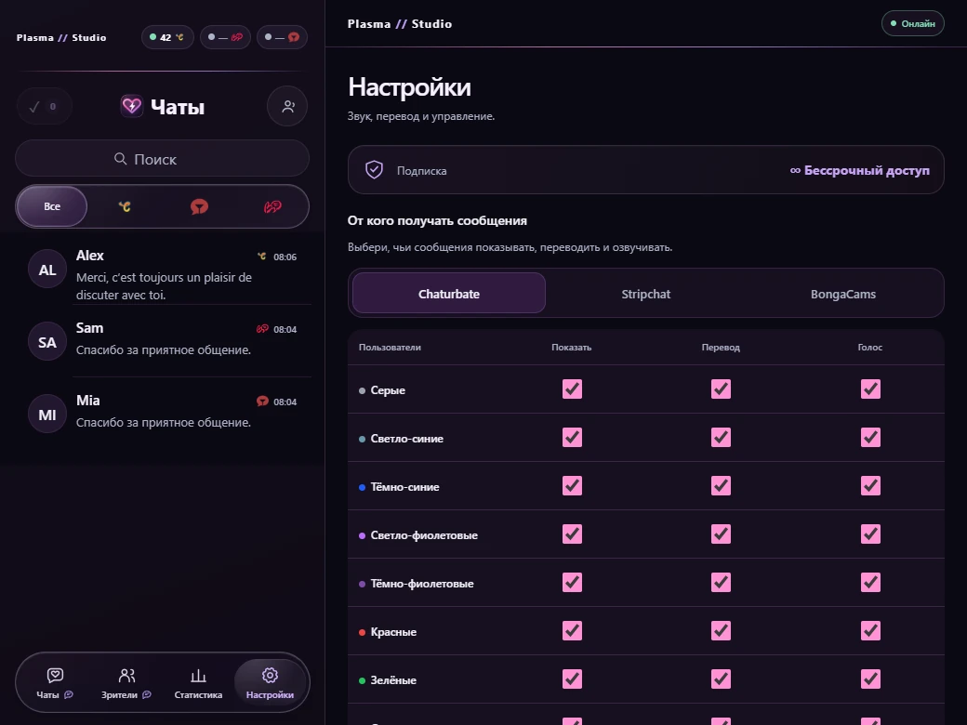Click the platform icon next to Mia's time
Image resolution: width=967 pixels, height=725 pixels.
click(262, 402)
